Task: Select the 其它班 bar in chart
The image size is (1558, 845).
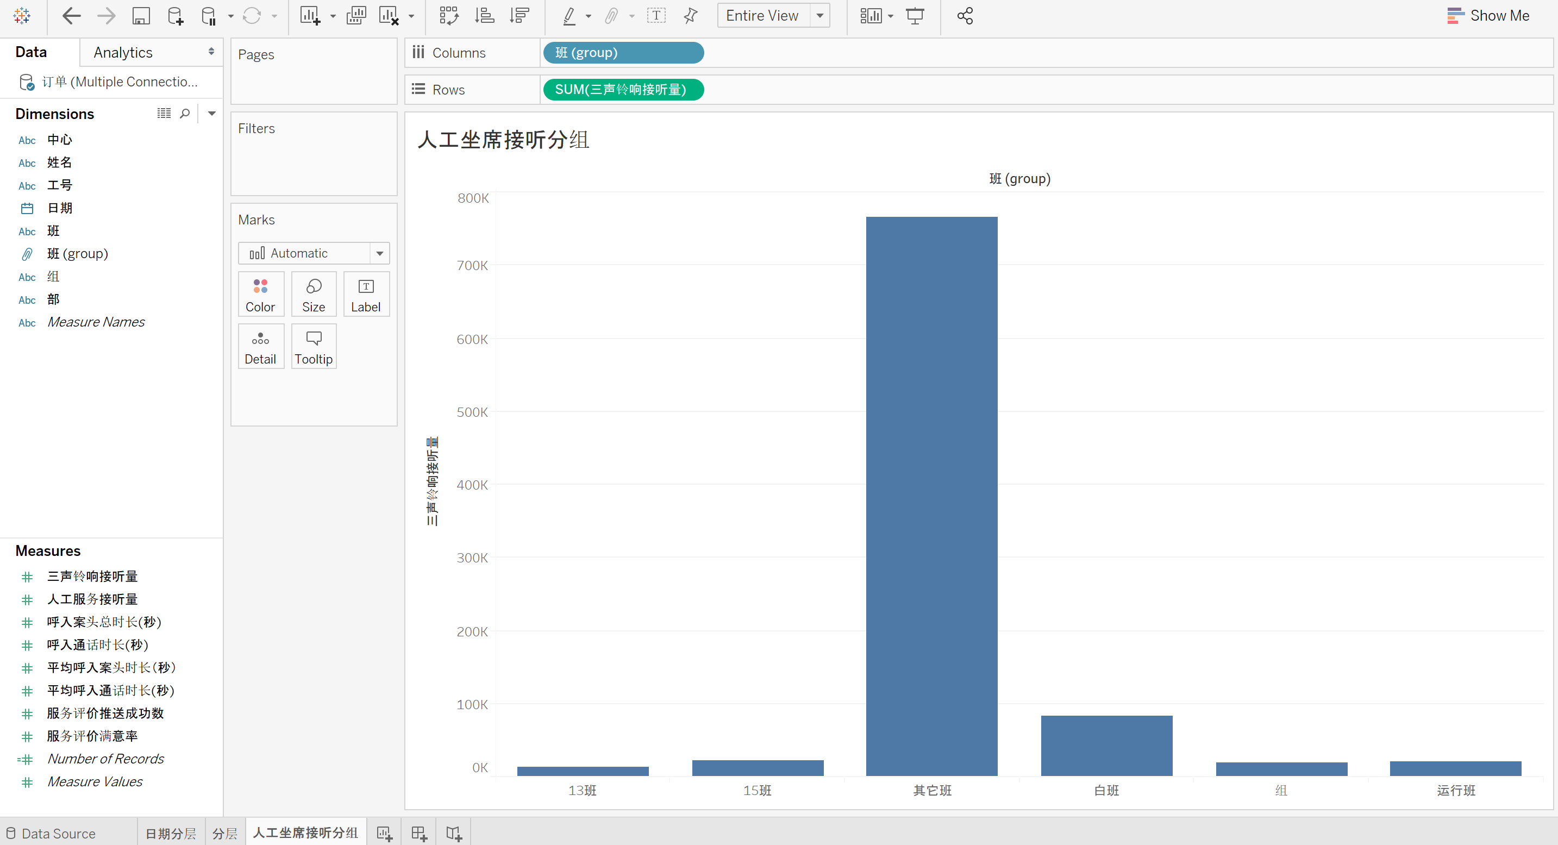Action: click(x=931, y=496)
